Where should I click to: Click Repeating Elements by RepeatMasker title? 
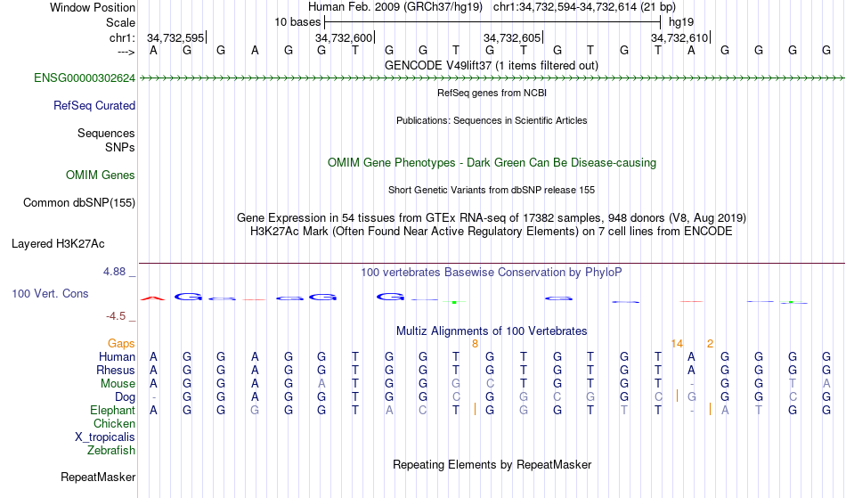pyautogui.click(x=492, y=465)
